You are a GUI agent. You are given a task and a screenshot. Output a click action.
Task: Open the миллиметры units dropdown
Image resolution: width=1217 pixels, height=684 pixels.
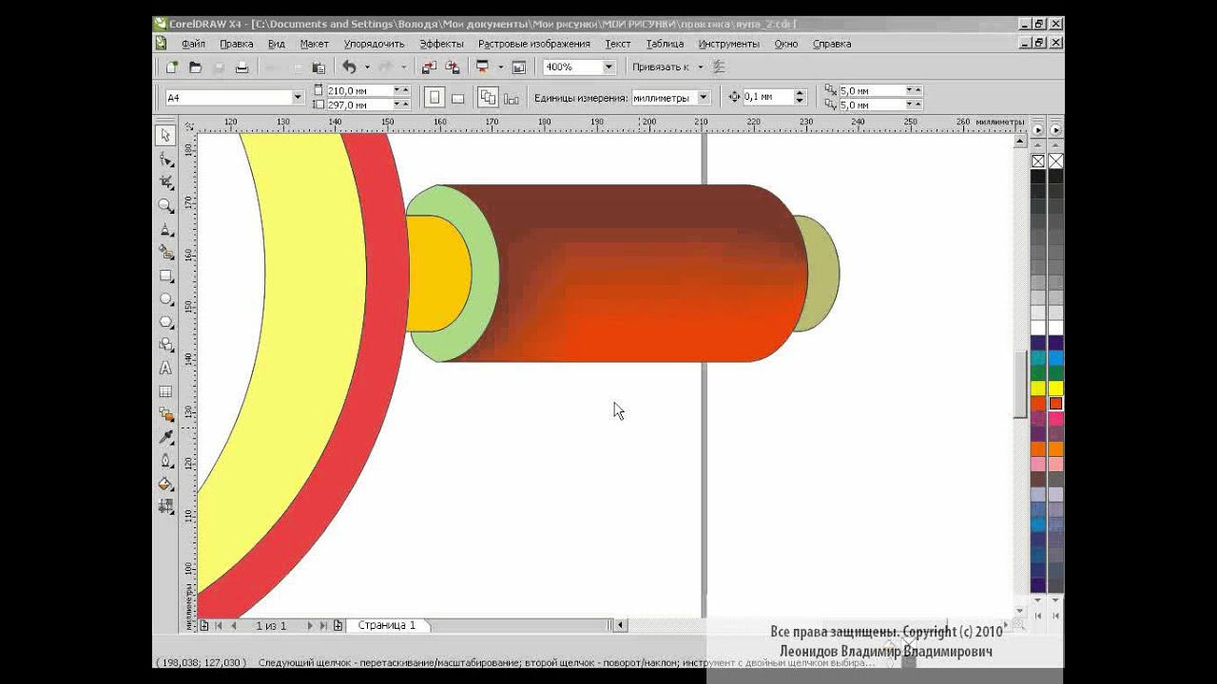pos(704,97)
